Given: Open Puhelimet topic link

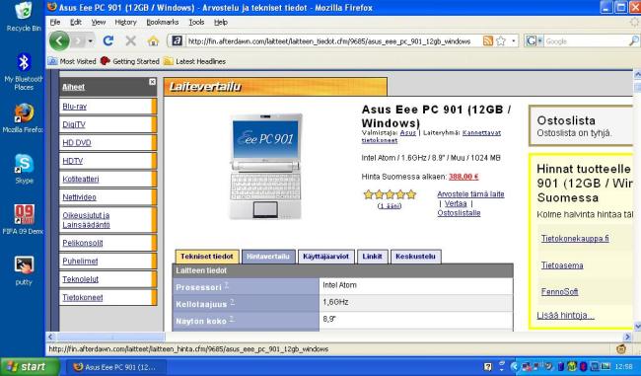Looking at the screenshot, I should click(80, 261).
